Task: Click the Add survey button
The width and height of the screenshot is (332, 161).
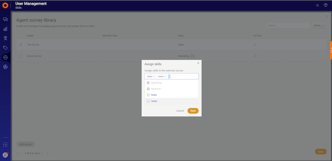Action: tap(26, 144)
